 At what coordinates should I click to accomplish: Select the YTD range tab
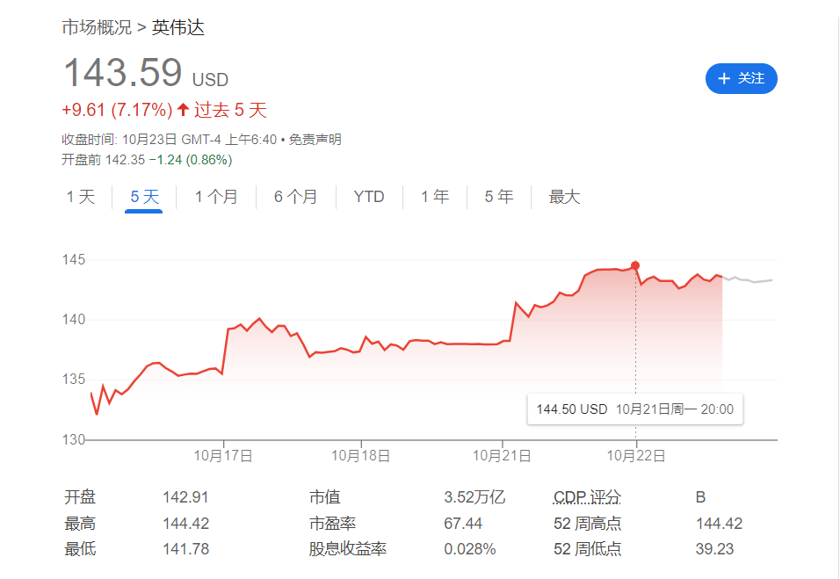coord(369,197)
